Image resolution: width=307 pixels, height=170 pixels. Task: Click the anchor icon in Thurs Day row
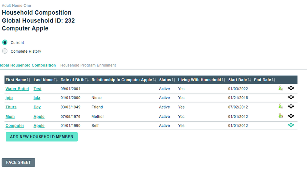point(291,106)
